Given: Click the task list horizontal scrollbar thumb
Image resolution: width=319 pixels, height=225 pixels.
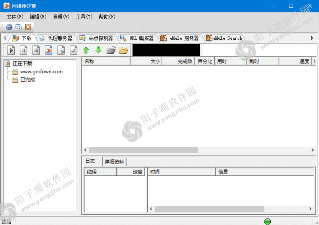Looking at the screenshot, I should coord(144,150).
